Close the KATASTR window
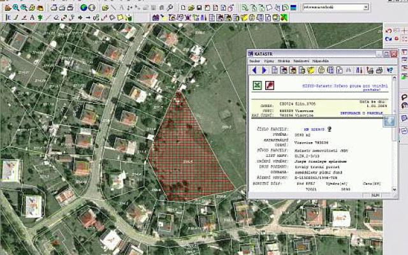Viewport: 408px width, 255px height. click(394, 54)
